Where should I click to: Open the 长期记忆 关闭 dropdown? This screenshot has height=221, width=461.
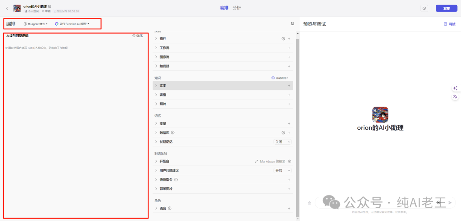click(x=283, y=142)
